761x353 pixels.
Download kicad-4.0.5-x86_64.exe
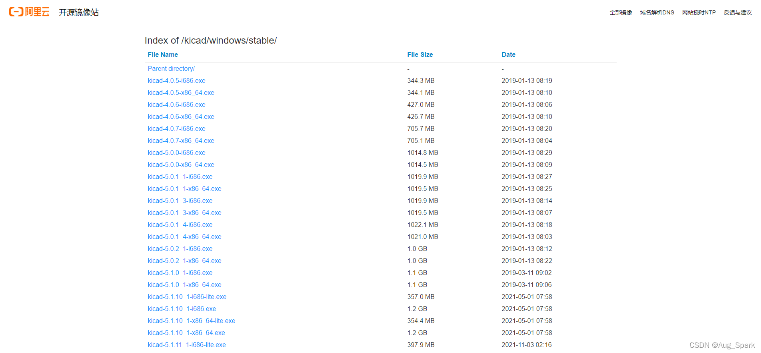tap(181, 92)
